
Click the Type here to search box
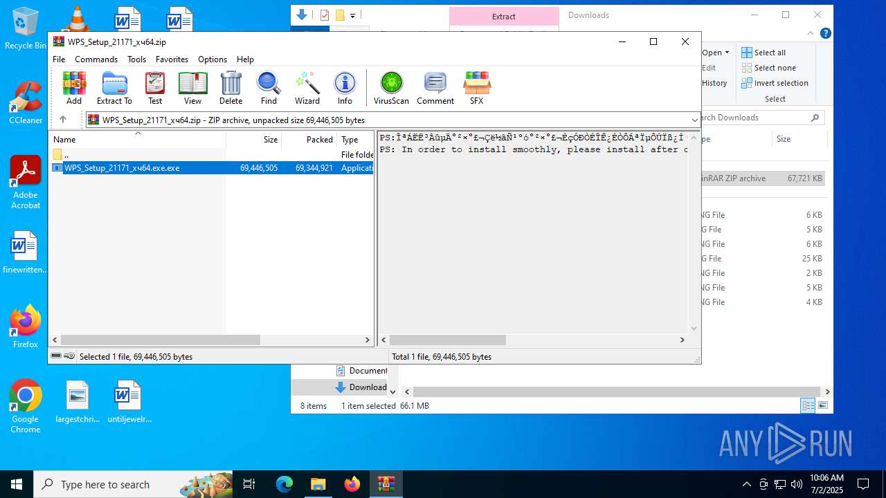coord(133,484)
